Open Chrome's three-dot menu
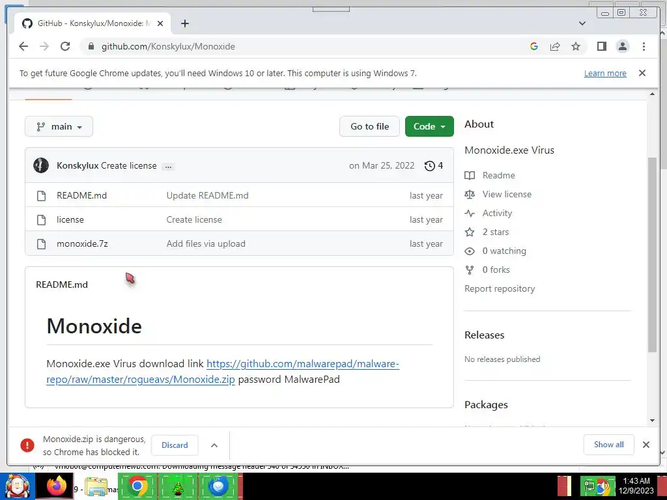Viewport: 667px width, 500px height. (x=644, y=46)
